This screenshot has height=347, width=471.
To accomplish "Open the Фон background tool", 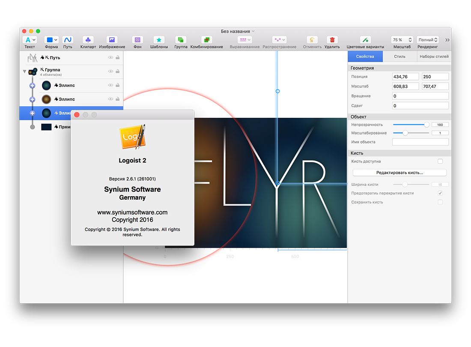I will (137, 40).
